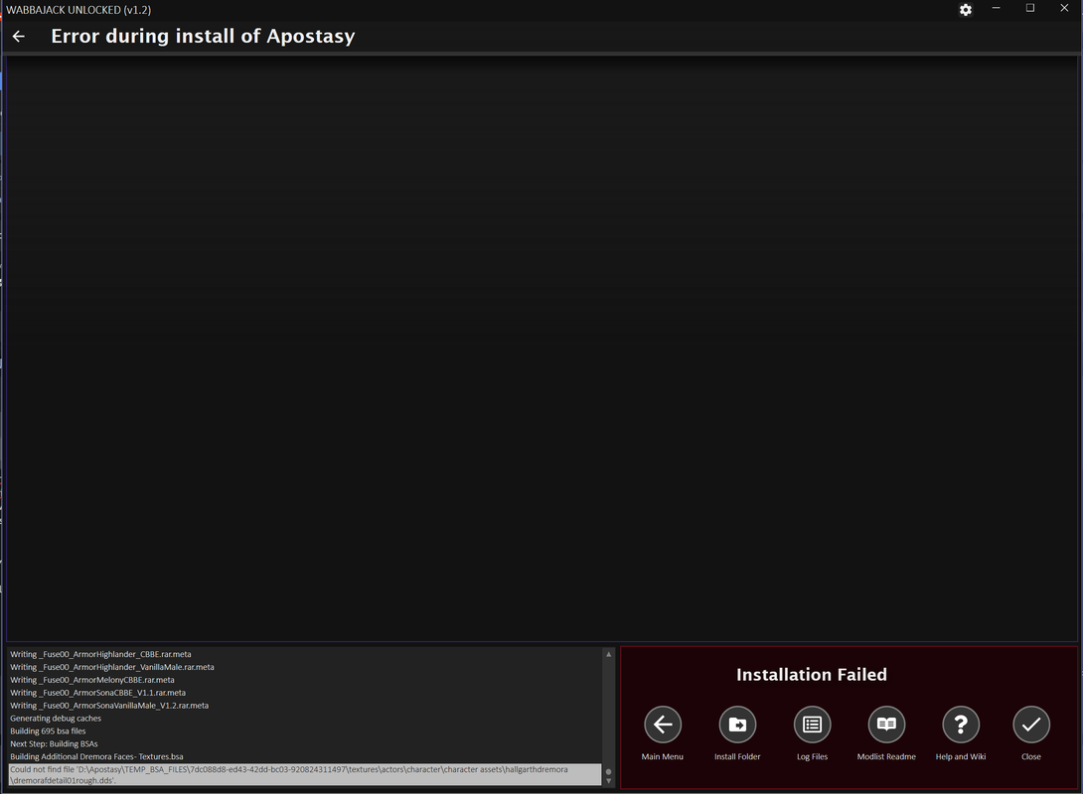Go back using the header arrow
Screen dimensions: 1083x794
19,37
